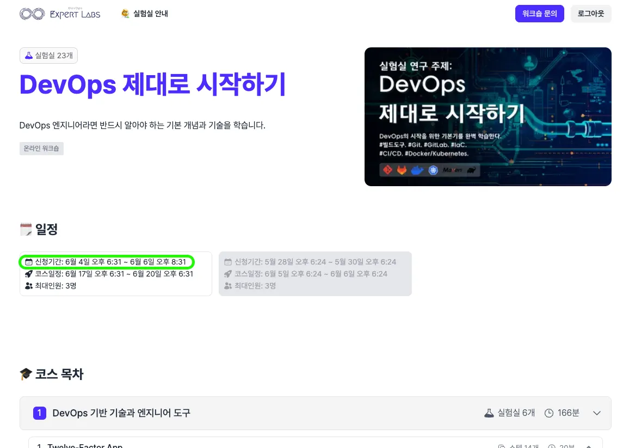Toggle the DevOps 기반 기술과 엔지니어 도구 section header
Image resolution: width=623 pixels, height=448 pixels.
click(121, 413)
